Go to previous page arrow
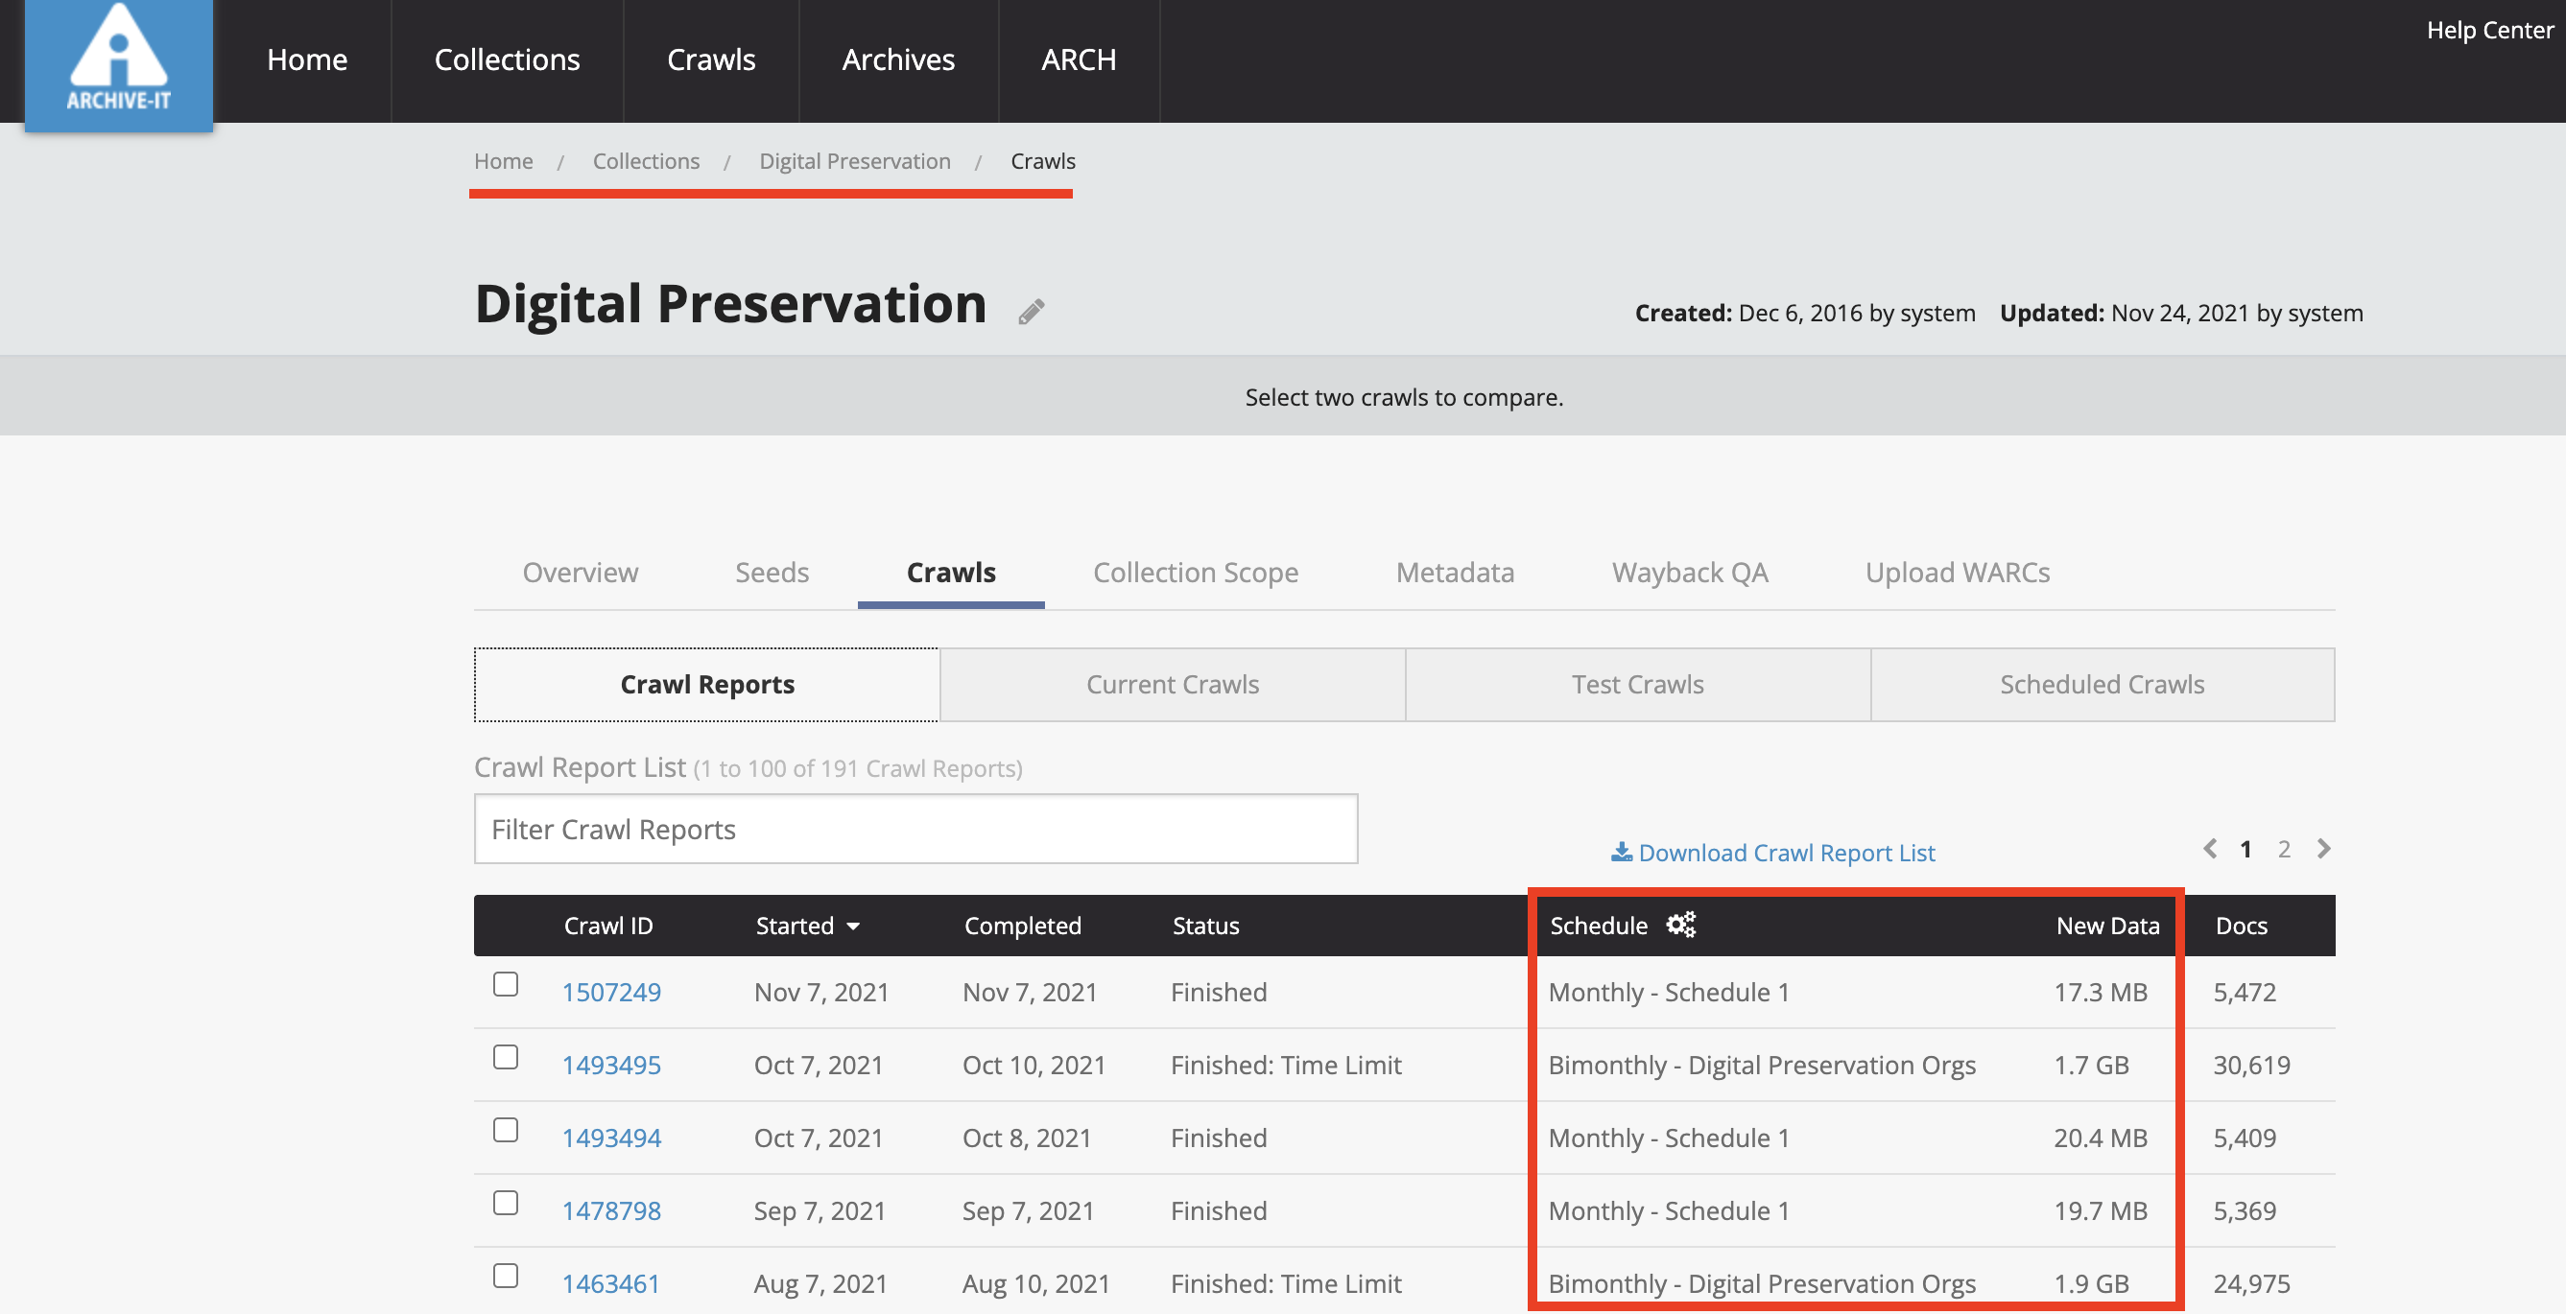The height and width of the screenshot is (1314, 2566). coord(2209,849)
